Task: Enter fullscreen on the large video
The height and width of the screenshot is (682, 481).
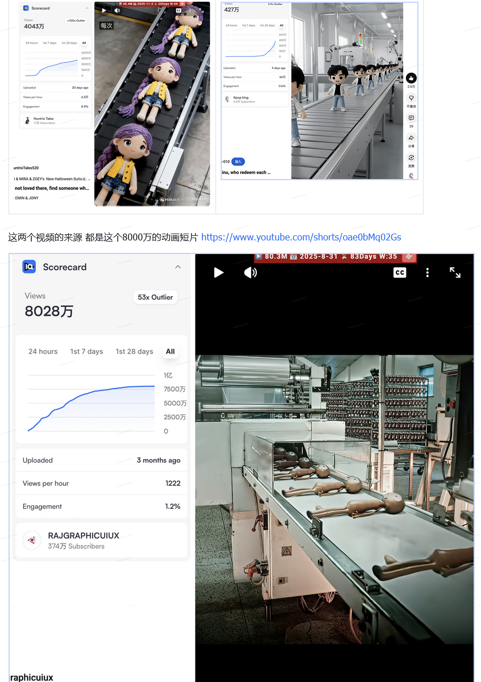Action: coord(455,273)
